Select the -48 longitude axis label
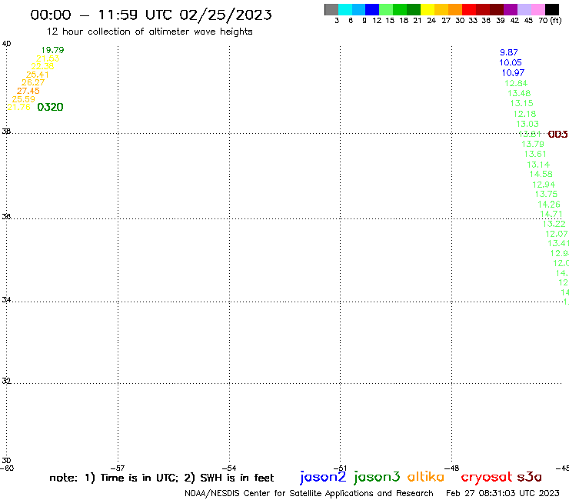 (451, 468)
